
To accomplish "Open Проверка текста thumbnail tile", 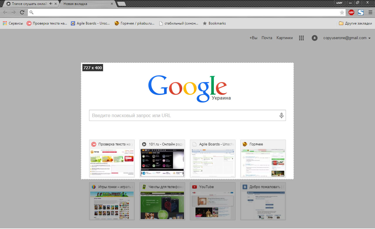I will point(112,159).
